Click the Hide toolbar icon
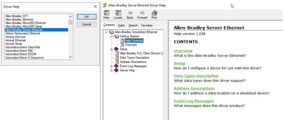 (106, 13)
